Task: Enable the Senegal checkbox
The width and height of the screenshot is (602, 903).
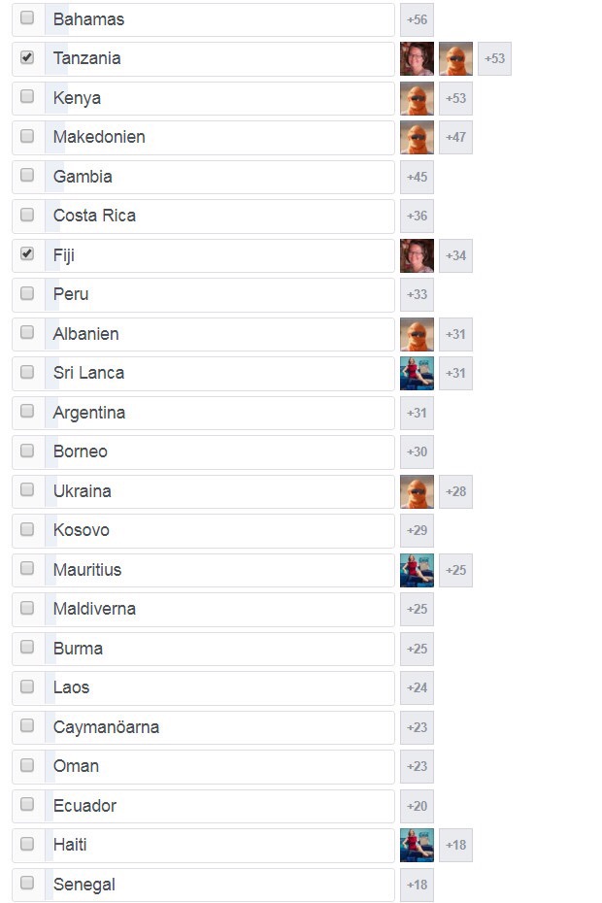Action: click(27, 883)
